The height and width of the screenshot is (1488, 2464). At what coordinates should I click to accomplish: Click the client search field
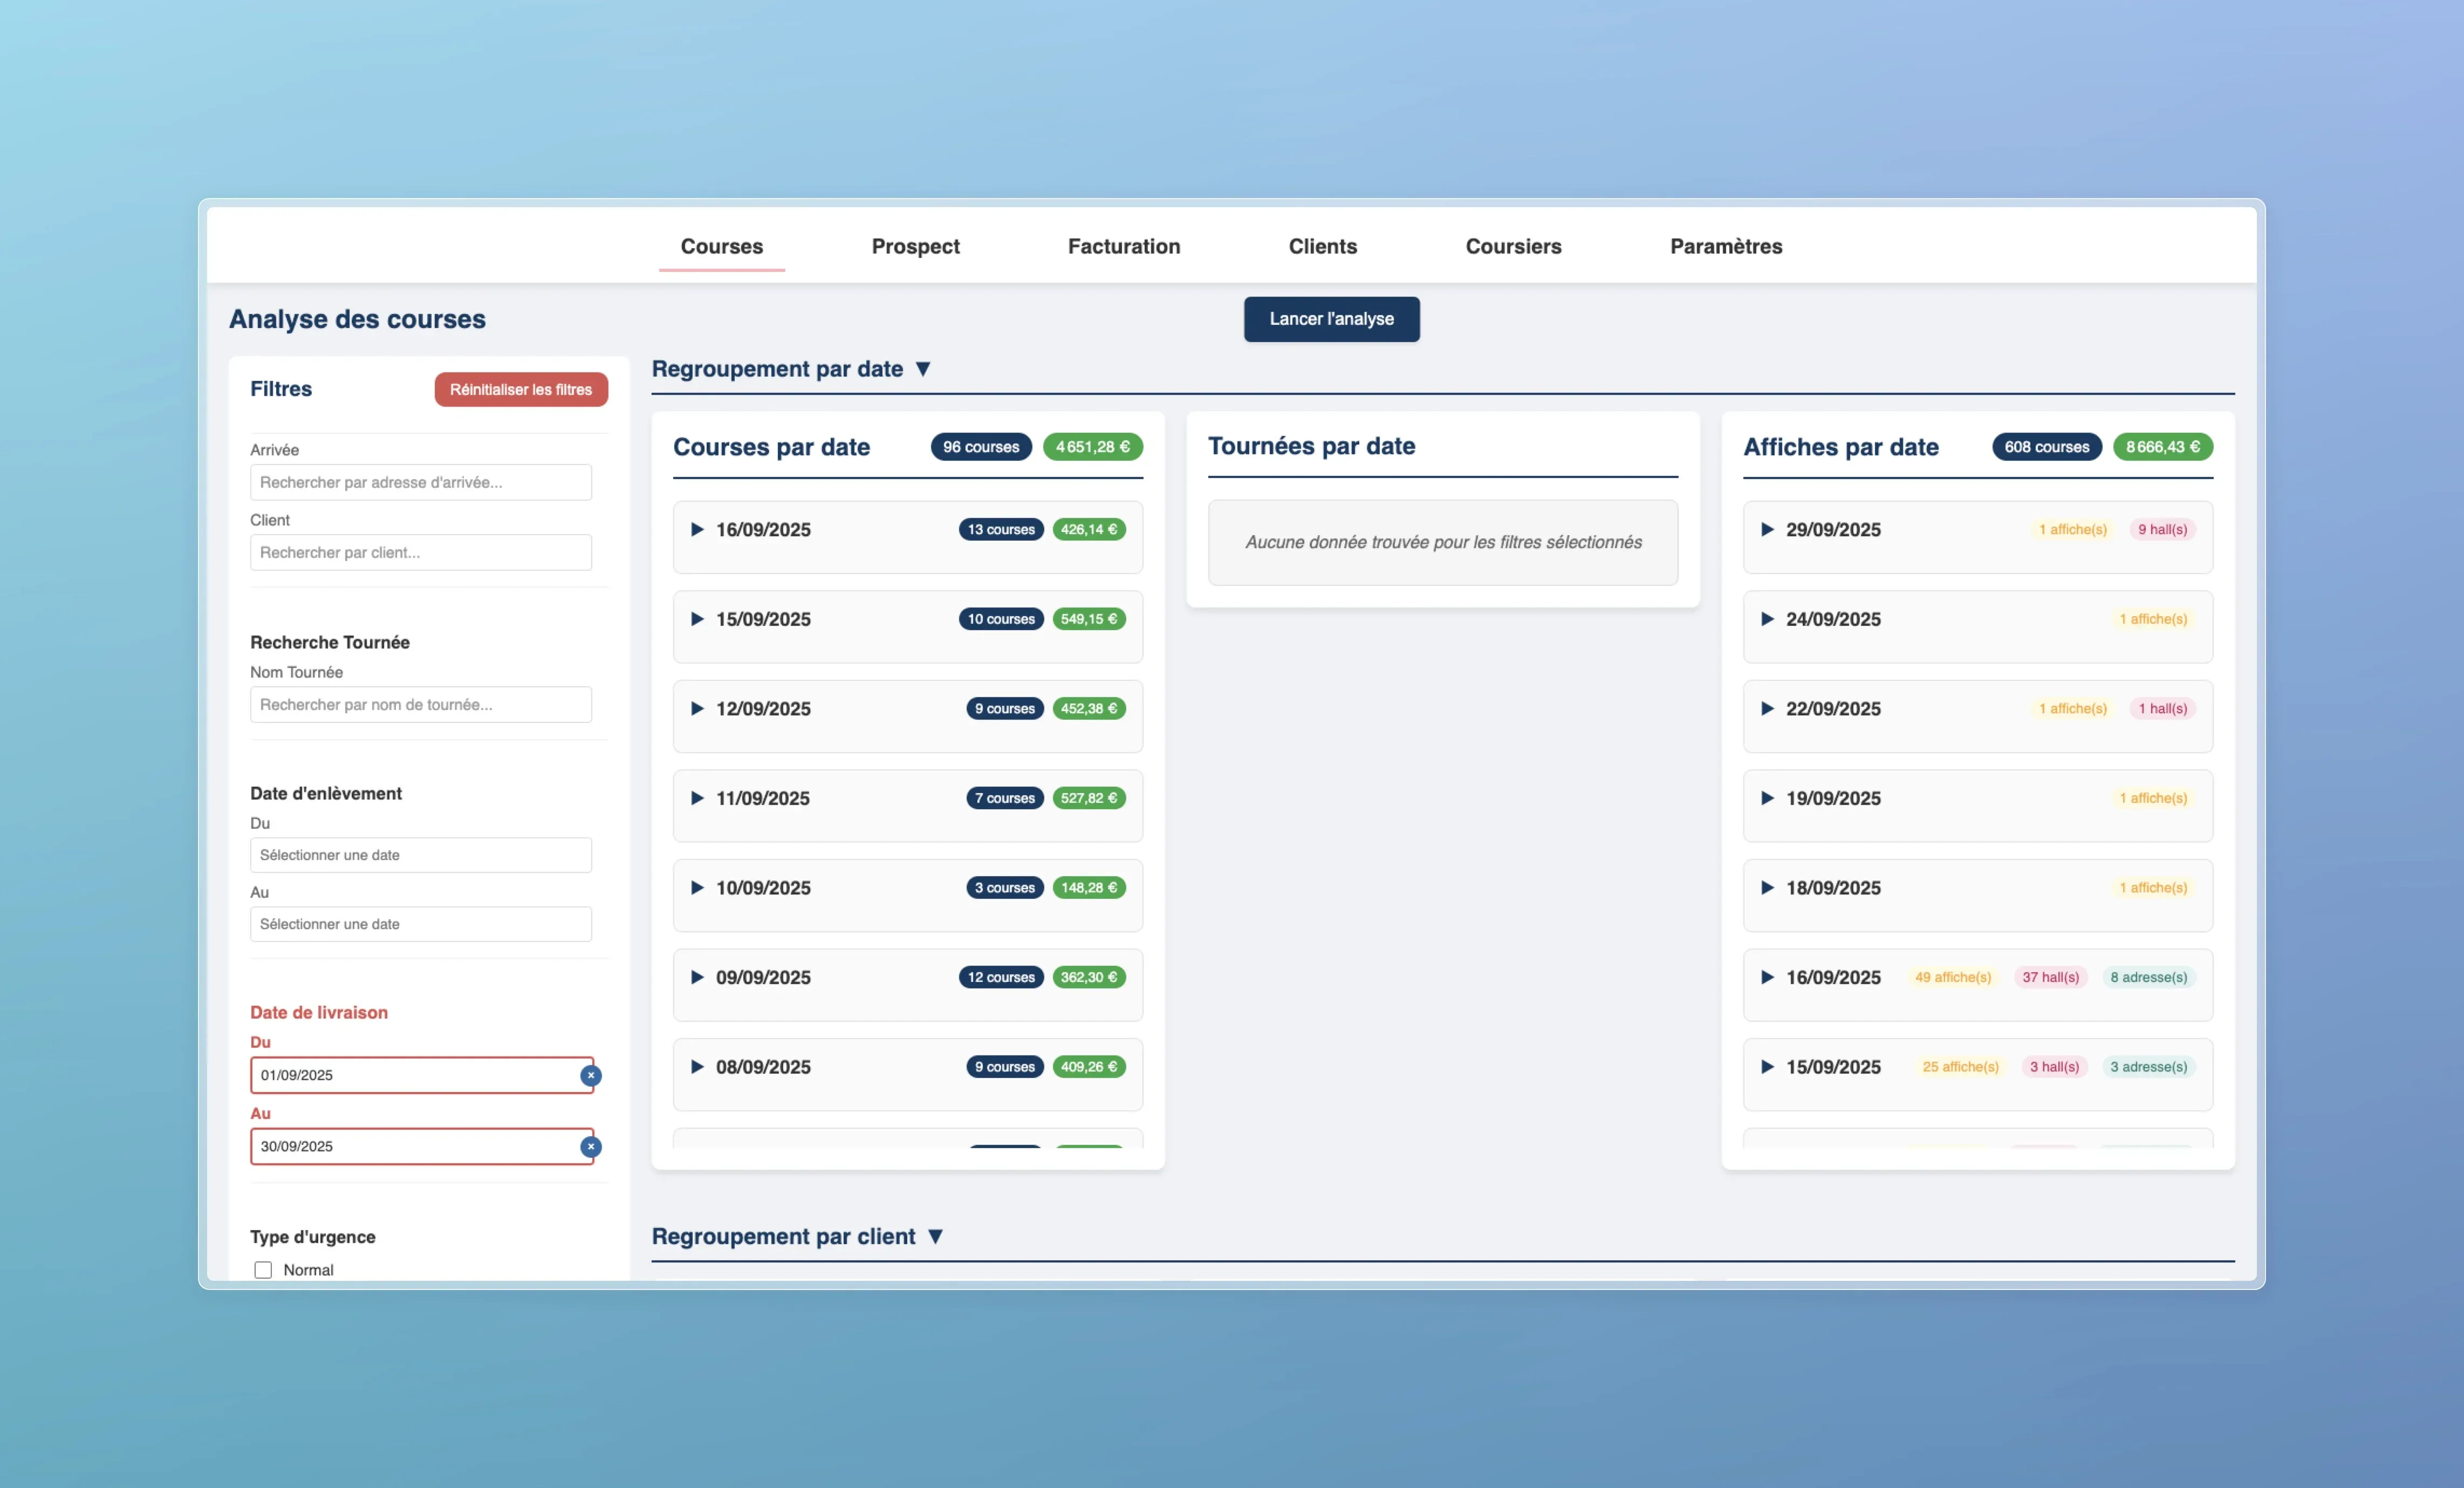point(420,552)
